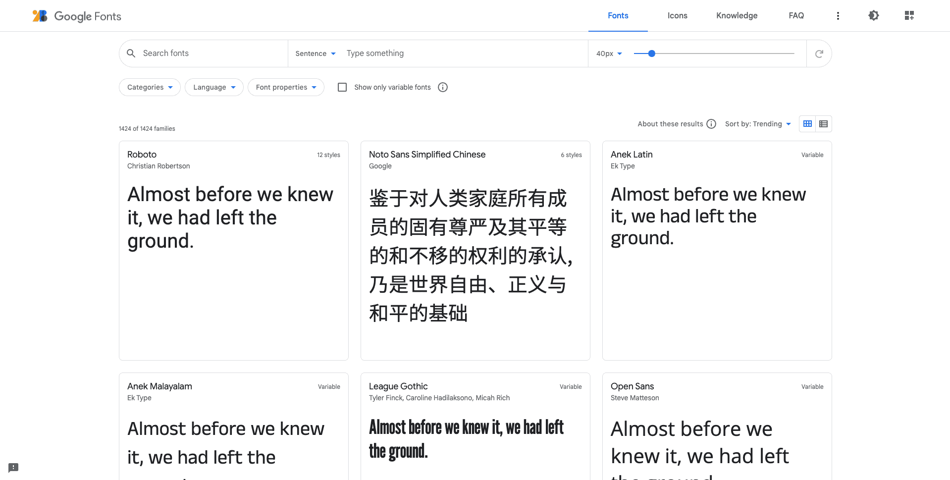The image size is (950, 480).
Task: Enable Show only variable fonts checkbox
Action: [x=342, y=87]
